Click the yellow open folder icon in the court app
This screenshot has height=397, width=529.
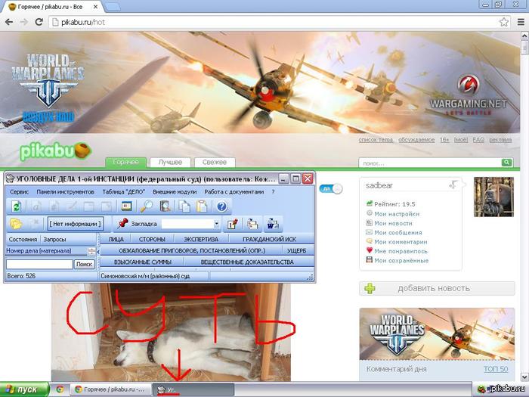click(16, 224)
